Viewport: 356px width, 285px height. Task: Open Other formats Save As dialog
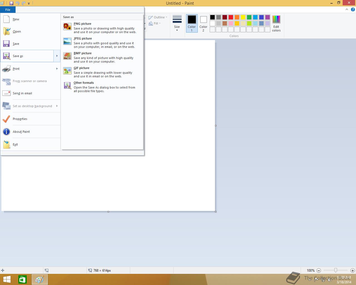click(102, 87)
